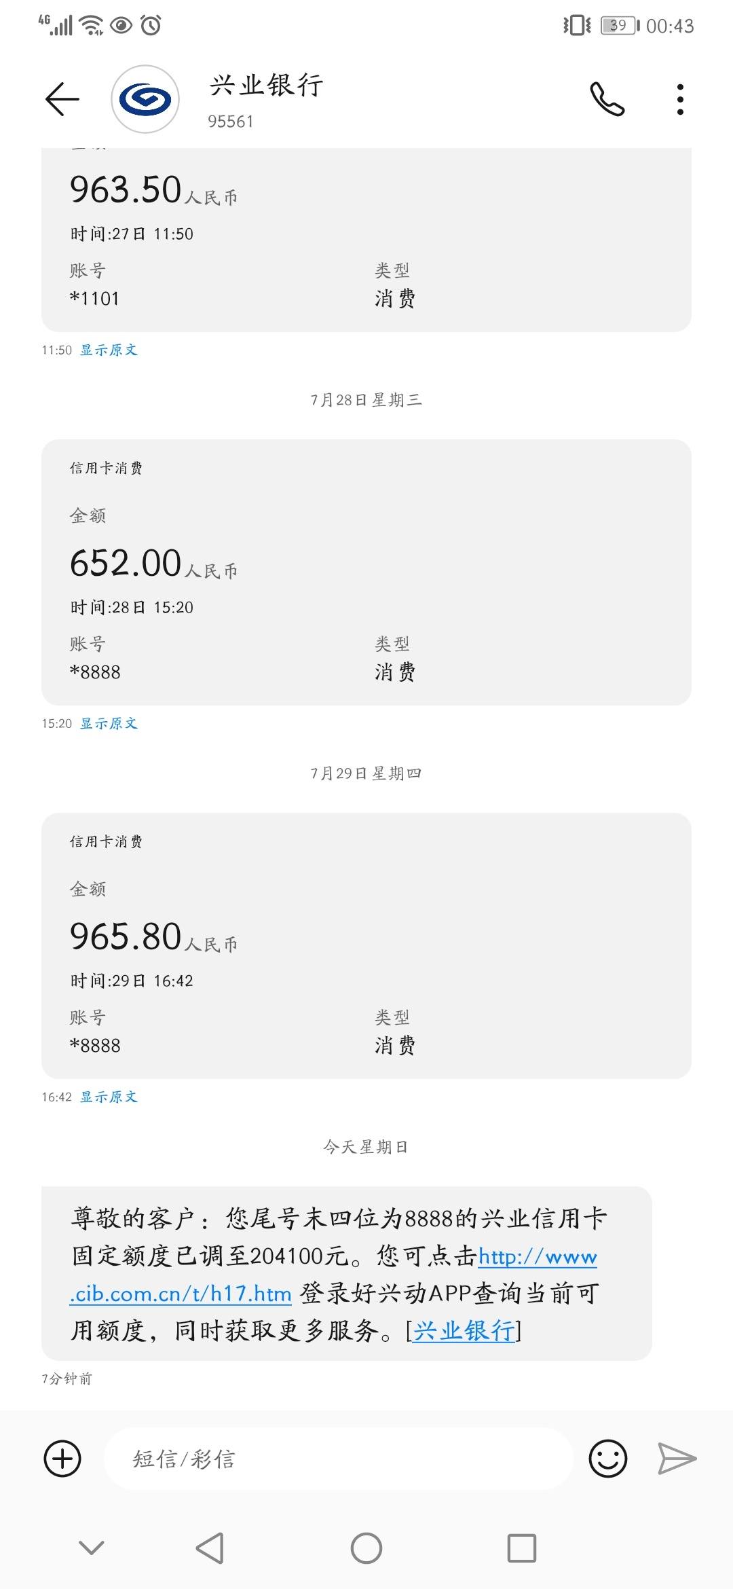Image resolution: width=733 pixels, height=1589 pixels.
Task: Open the emoji smiley picker
Action: coord(608,1458)
